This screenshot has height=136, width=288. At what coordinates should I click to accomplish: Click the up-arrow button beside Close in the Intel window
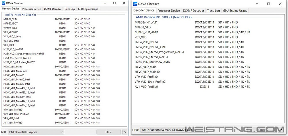[x=124, y=132]
